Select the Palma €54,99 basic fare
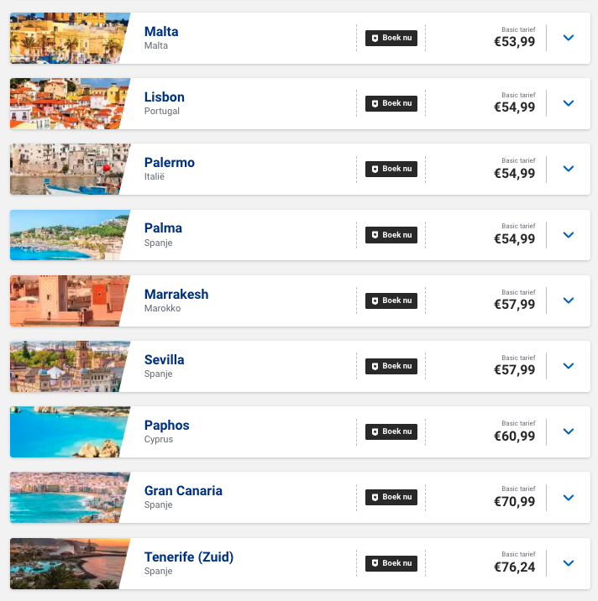 (x=514, y=239)
